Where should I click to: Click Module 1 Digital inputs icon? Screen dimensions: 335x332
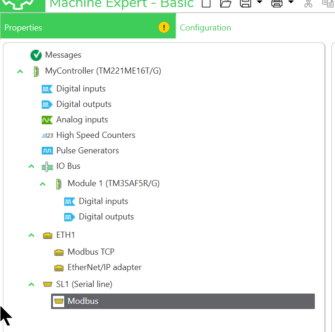pyautogui.click(x=70, y=202)
